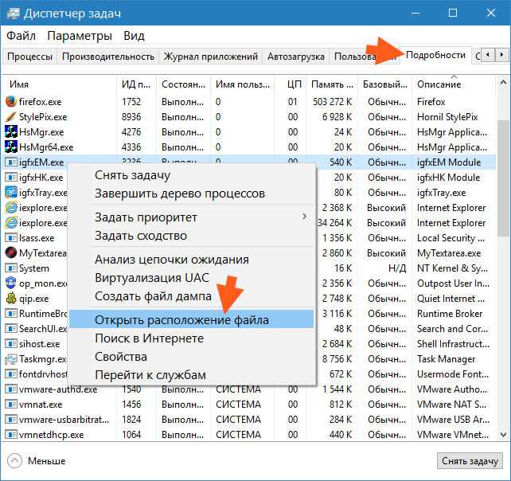The width and height of the screenshot is (511, 481).
Task: Sort by the ЦП column header
Action: click(x=291, y=84)
